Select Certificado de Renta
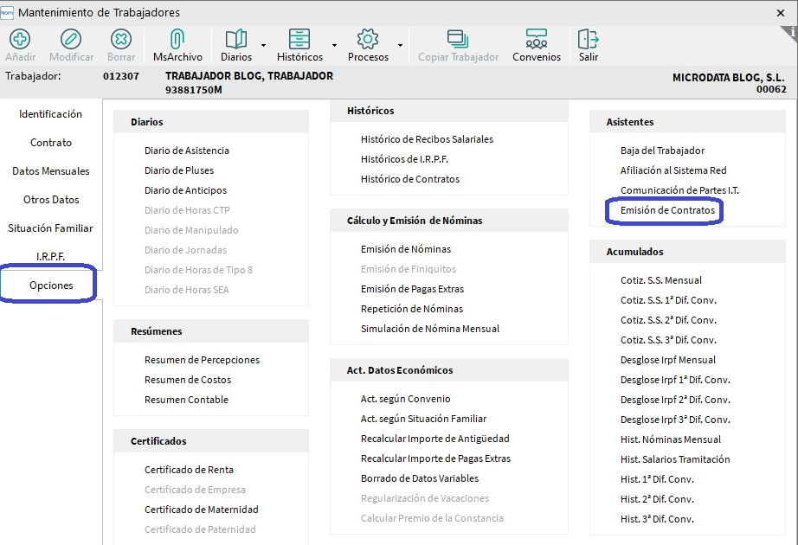The height and width of the screenshot is (545, 798). (189, 470)
